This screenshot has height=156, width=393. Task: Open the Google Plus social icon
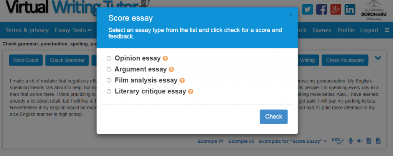click(335, 10)
